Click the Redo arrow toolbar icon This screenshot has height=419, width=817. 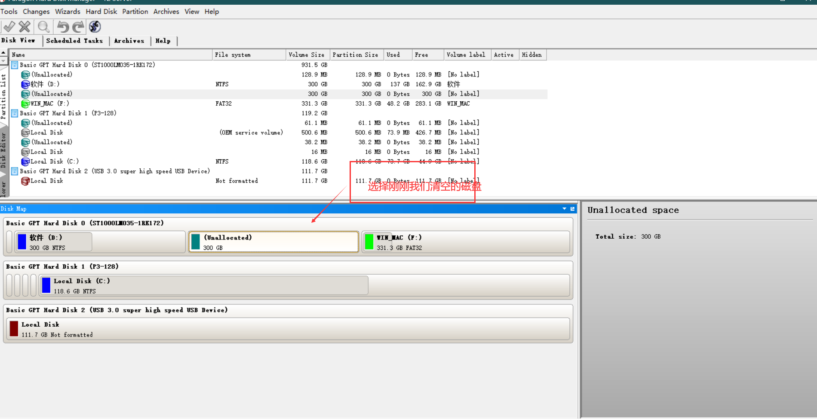(x=78, y=27)
